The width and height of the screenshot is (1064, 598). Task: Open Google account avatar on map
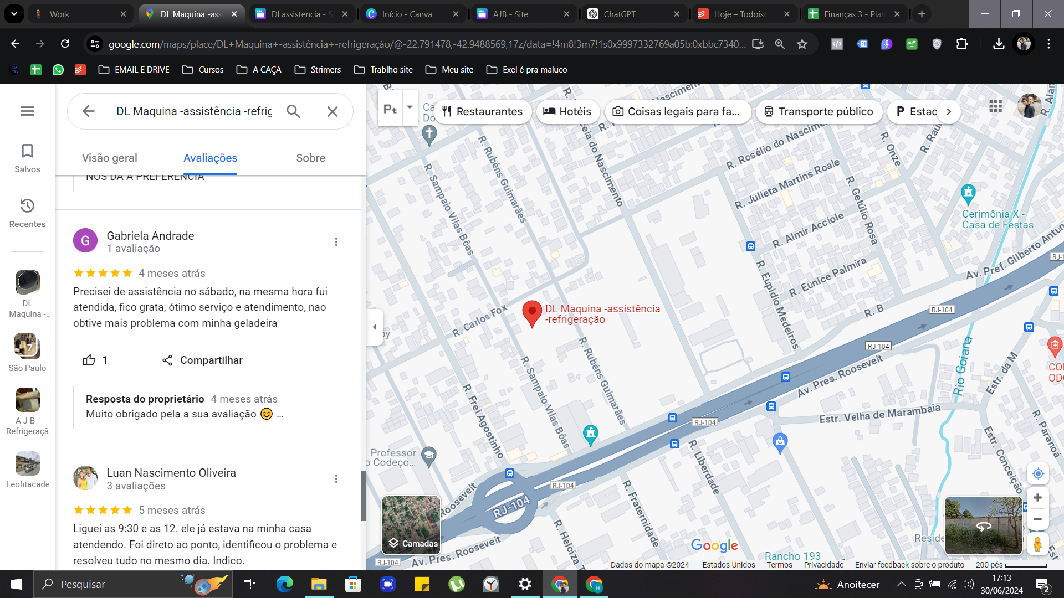pyautogui.click(x=1029, y=106)
